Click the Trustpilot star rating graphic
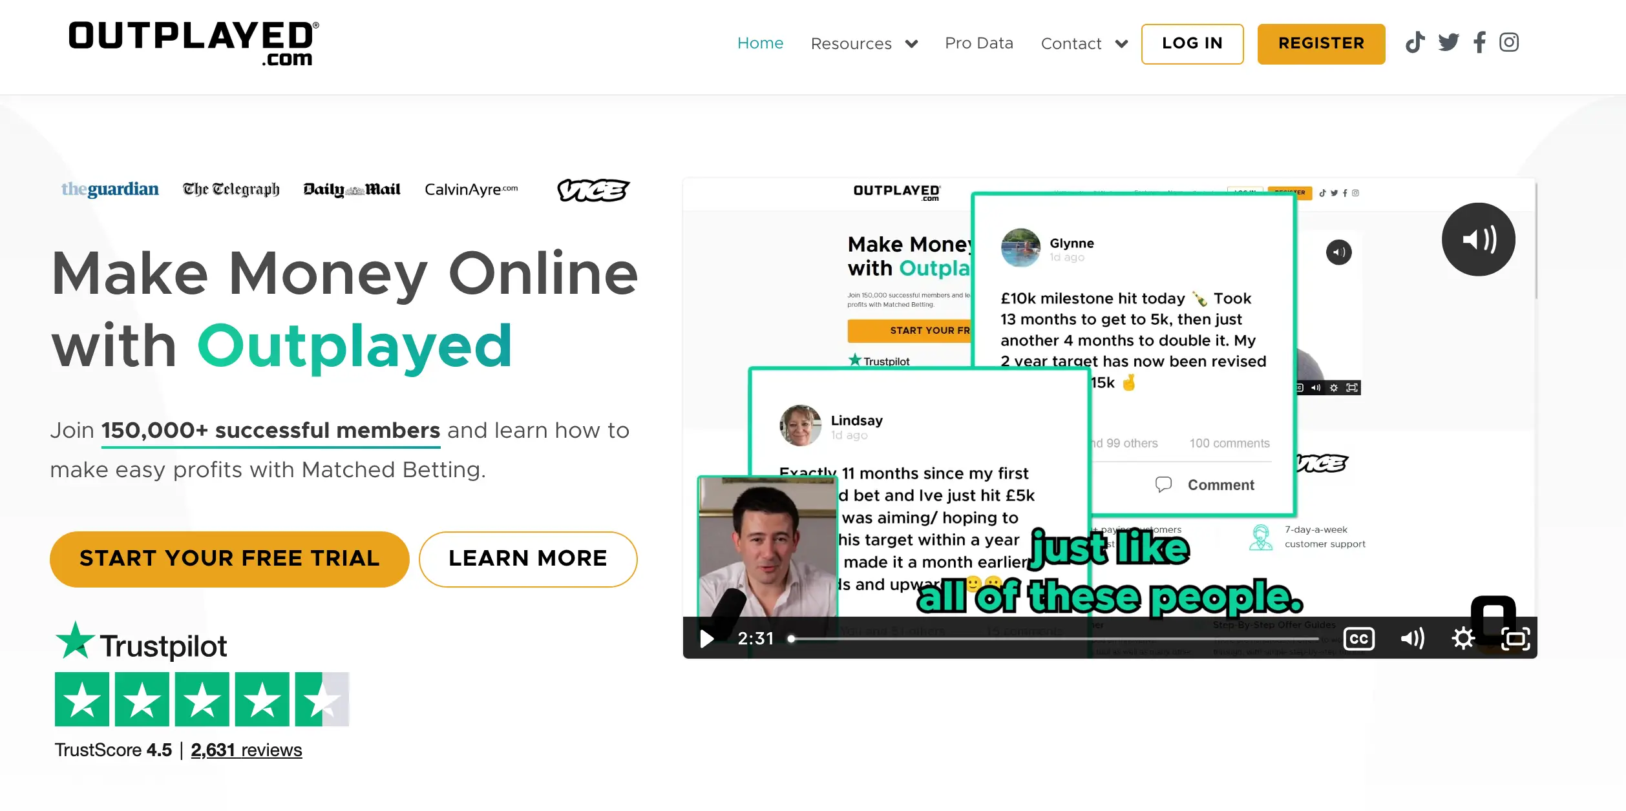The height and width of the screenshot is (811, 1626). (202, 699)
